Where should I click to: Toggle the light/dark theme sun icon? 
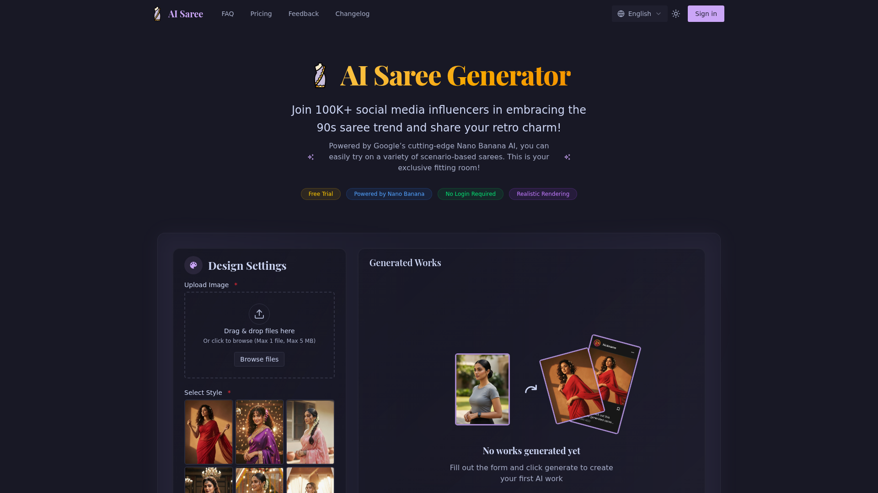click(x=676, y=14)
